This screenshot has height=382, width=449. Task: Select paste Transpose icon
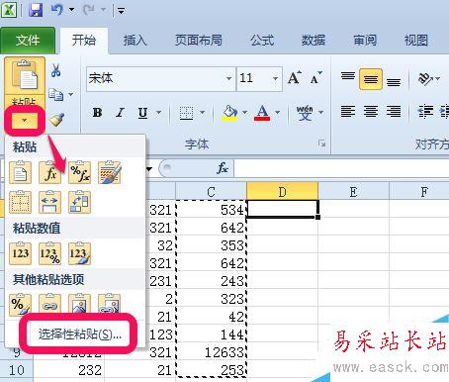coord(79,202)
